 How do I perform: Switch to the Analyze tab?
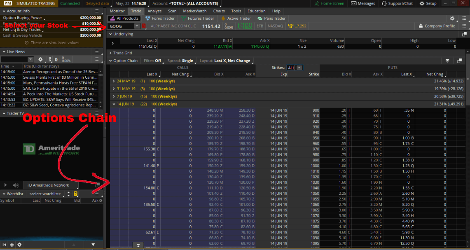point(154,11)
